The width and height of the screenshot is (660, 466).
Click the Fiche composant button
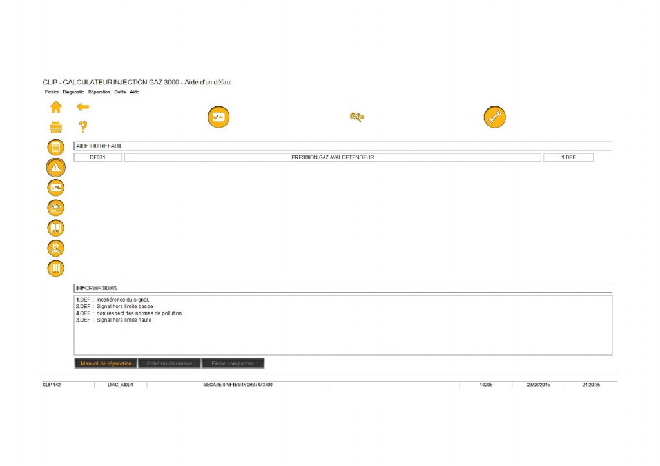[x=233, y=364]
